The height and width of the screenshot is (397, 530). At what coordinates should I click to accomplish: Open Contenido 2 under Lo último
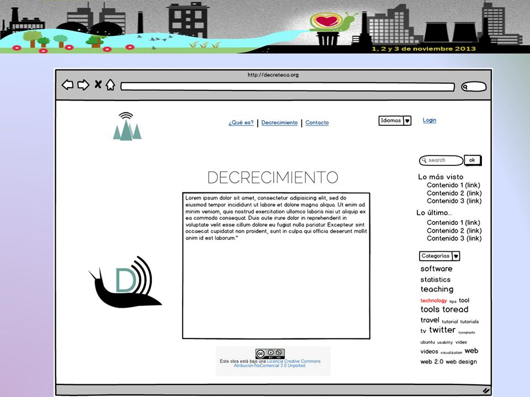[x=454, y=230]
